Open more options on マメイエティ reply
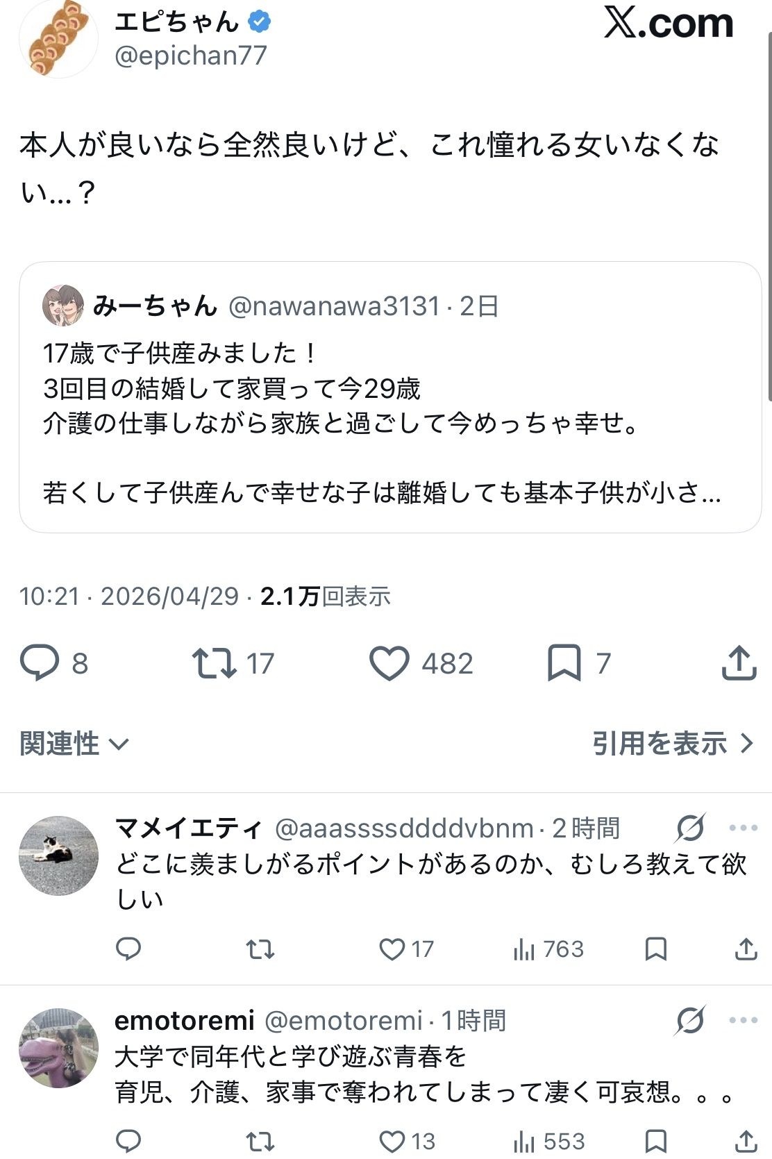The height and width of the screenshot is (1159, 772). click(x=743, y=828)
